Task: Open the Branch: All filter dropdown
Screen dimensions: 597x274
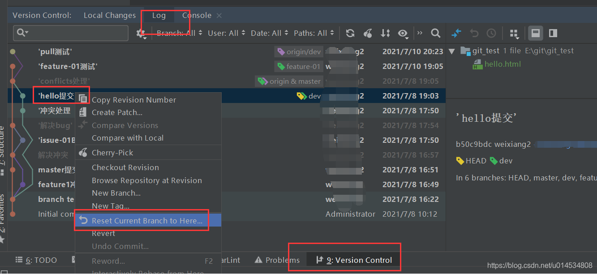Action: tap(180, 33)
